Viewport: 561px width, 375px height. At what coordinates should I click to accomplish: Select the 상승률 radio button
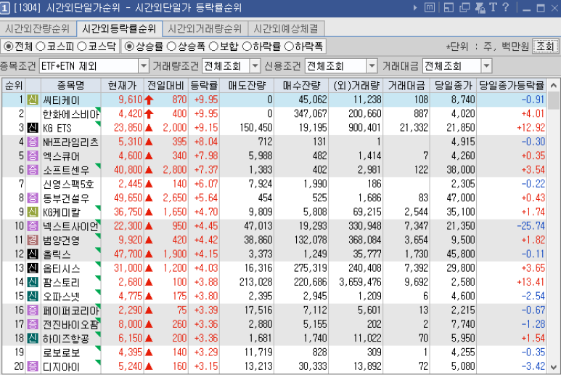click(x=129, y=47)
